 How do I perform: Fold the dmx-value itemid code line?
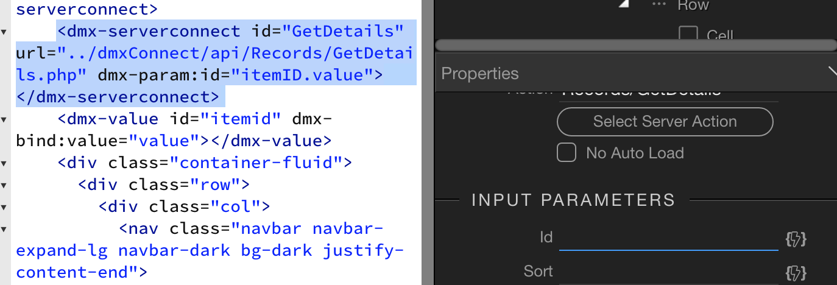4,119
